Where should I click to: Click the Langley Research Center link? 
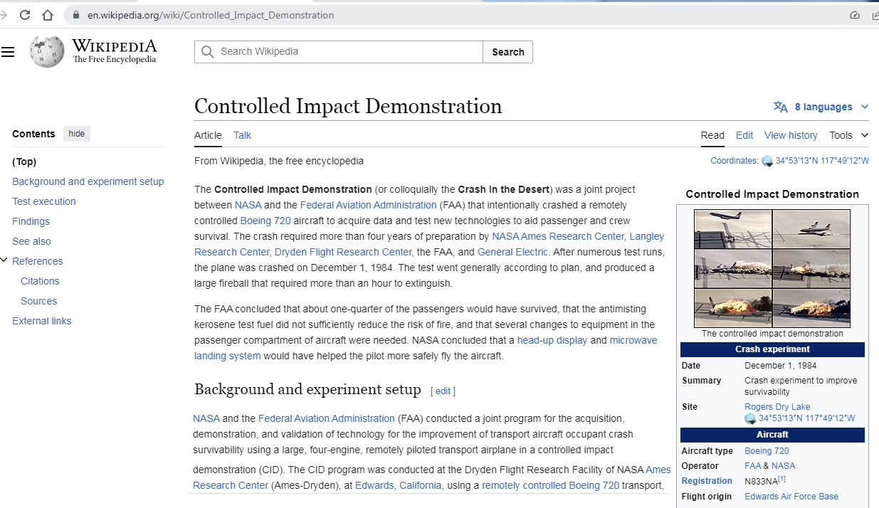pyautogui.click(x=429, y=244)
